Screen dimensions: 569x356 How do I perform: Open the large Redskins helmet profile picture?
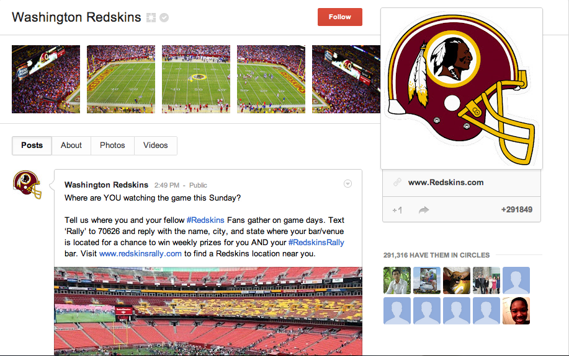[x=462, y=89]
